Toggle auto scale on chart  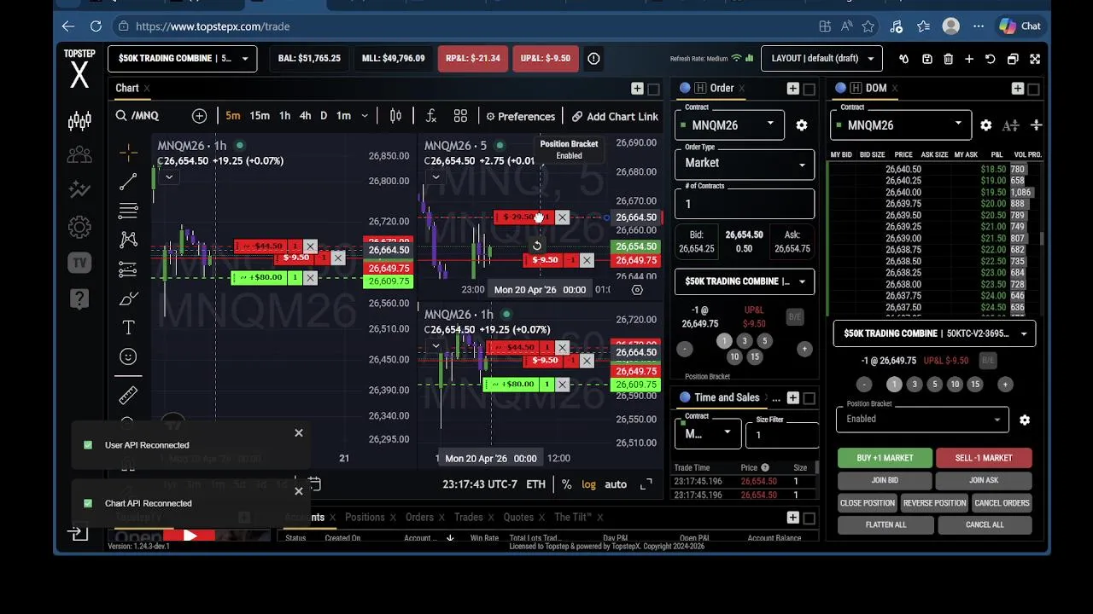616,484
